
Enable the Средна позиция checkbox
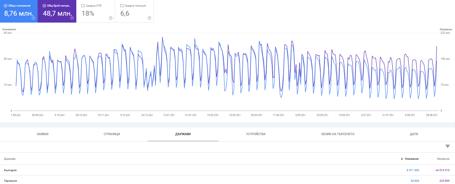coord(122,6)
